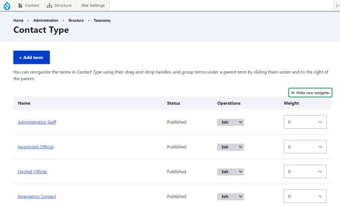Open the Administrative Staff term link
This screenshot has height=206, width=340.
pyautogui.click(x=37, y=122)
